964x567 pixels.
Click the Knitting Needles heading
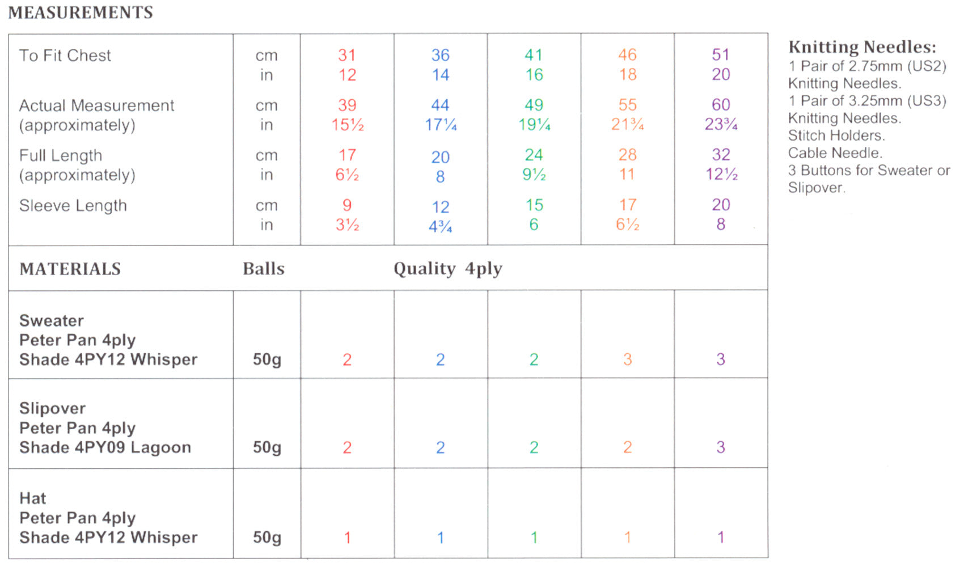pyautogui.click(x=862, y=47)
